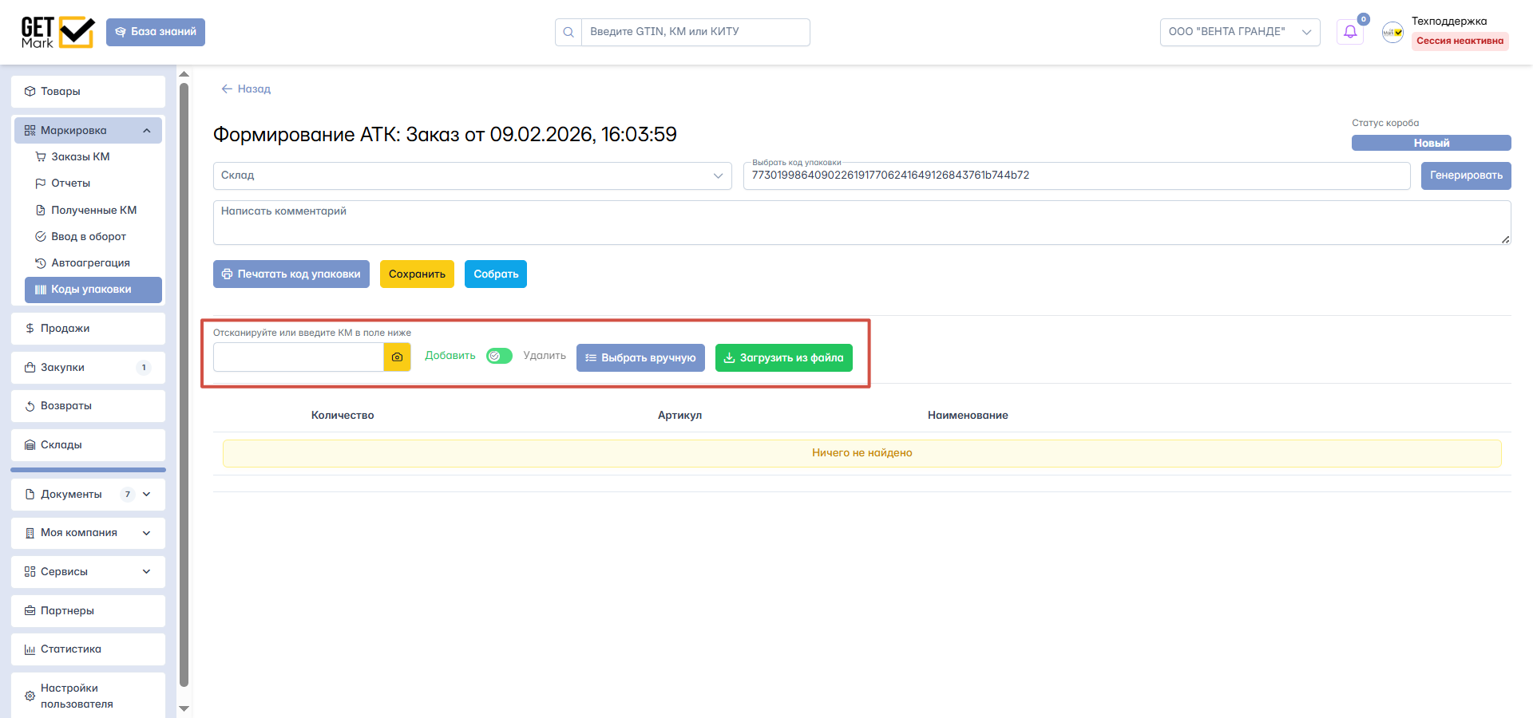Image resolution: width=1533 pixels, height=718 pixels.
Task: Click the Автоагрегация history icon
Action: point(41,262)
